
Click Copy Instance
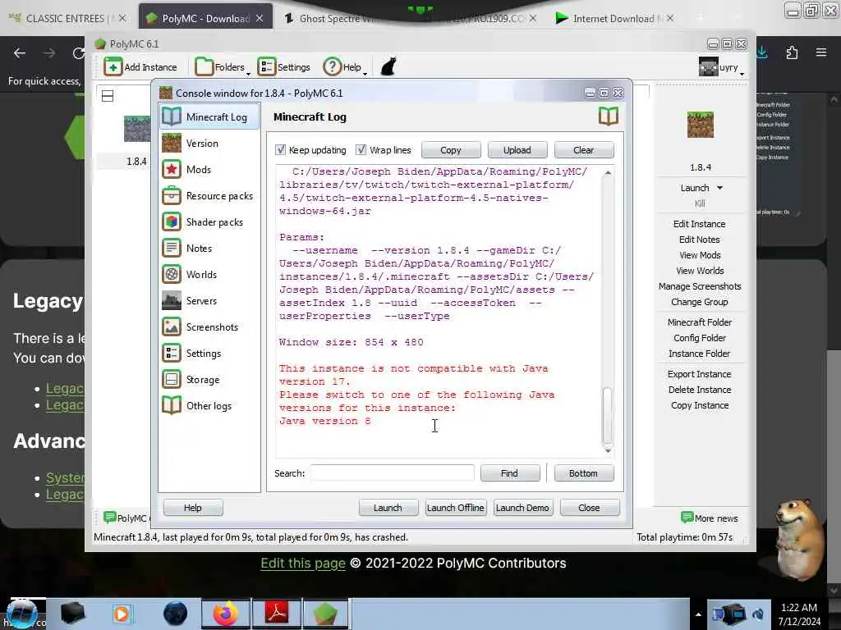(x=700, y=405)
